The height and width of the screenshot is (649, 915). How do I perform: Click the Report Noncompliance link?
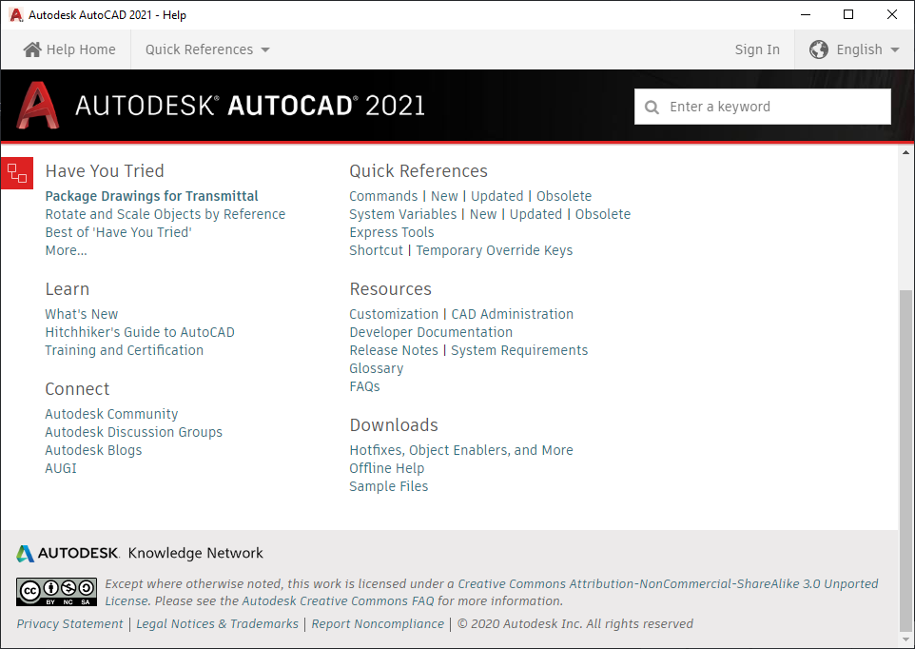(378, 624)
